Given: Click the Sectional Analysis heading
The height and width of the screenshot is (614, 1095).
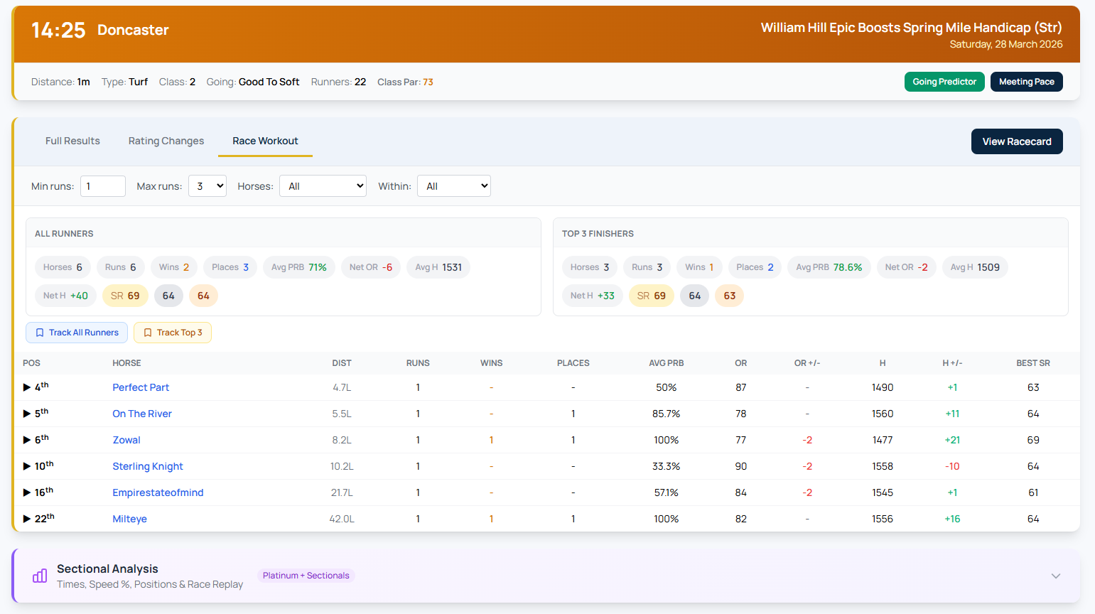Looking at the screenshot, I should 107,569.
